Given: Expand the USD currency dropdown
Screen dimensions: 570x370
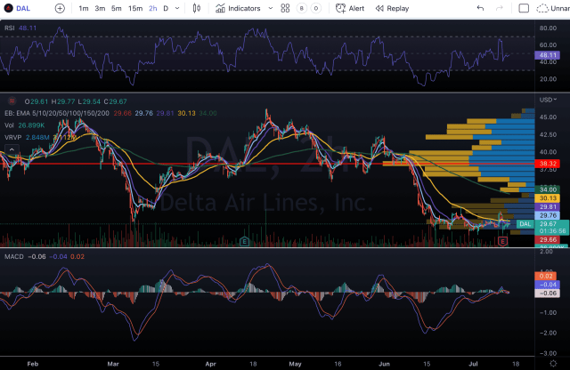Looking at the screenshot, I should point(549,100).
